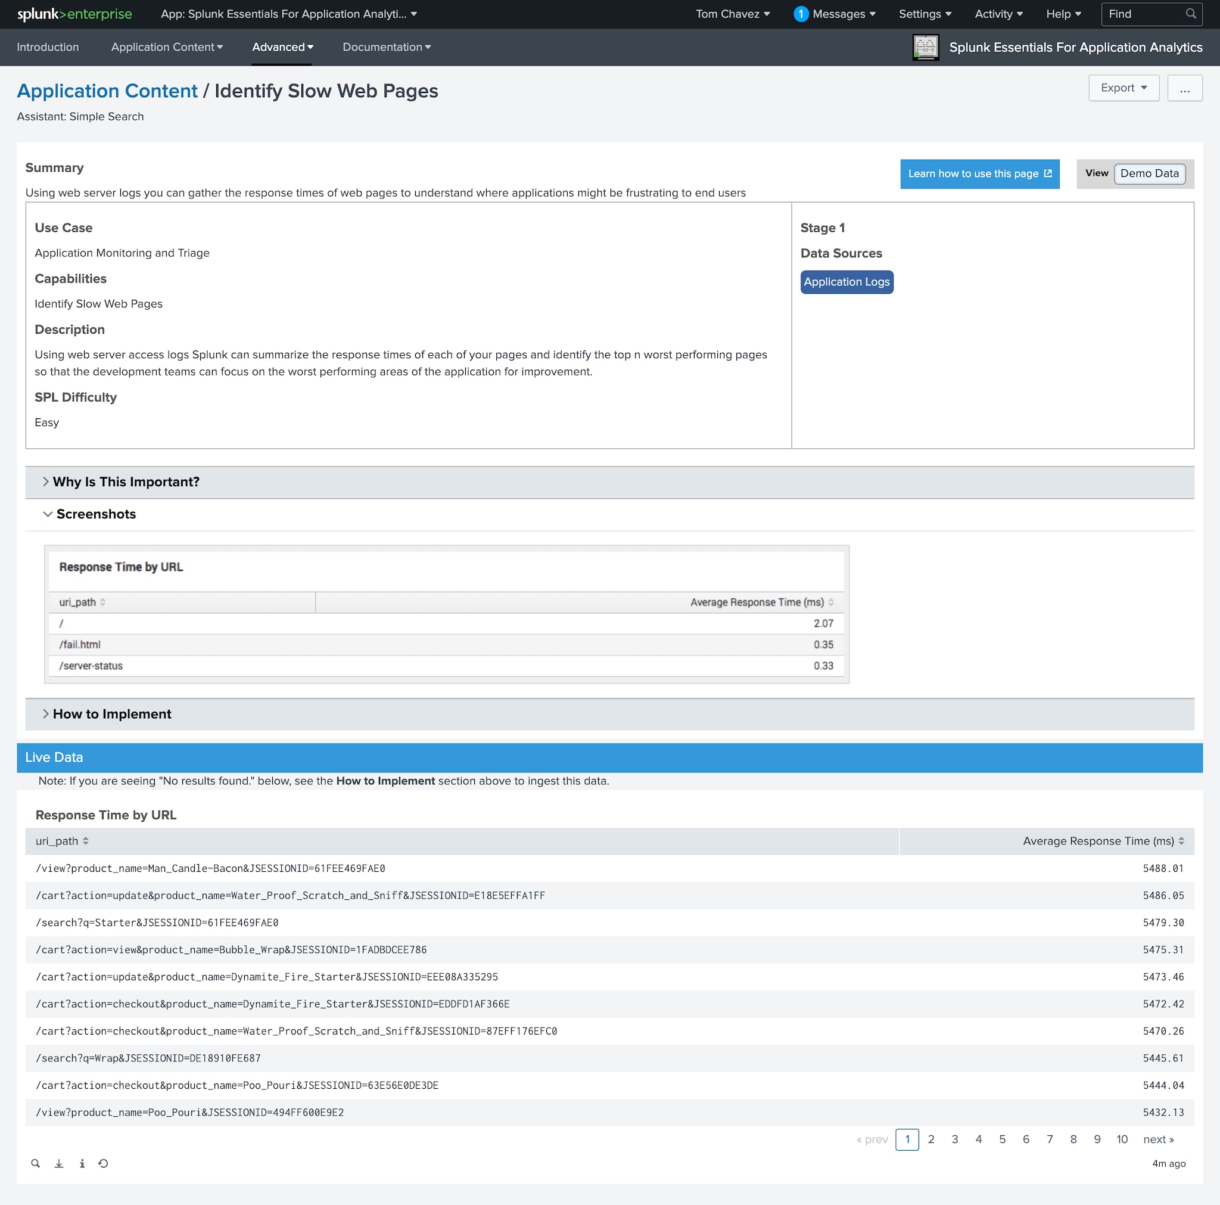Click the /fail.html row in screenshot table
Viewport: 1220px width, 1205px height.
pyautogui.click(x=446, y=645)
